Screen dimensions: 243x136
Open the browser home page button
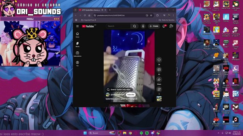point(90,15)
